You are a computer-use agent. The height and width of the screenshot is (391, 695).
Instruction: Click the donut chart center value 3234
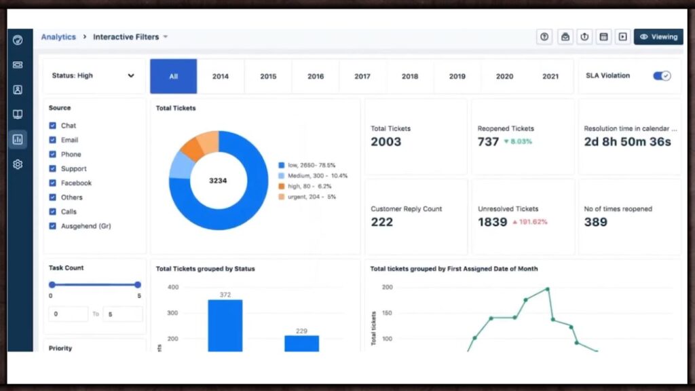(218, 181)
